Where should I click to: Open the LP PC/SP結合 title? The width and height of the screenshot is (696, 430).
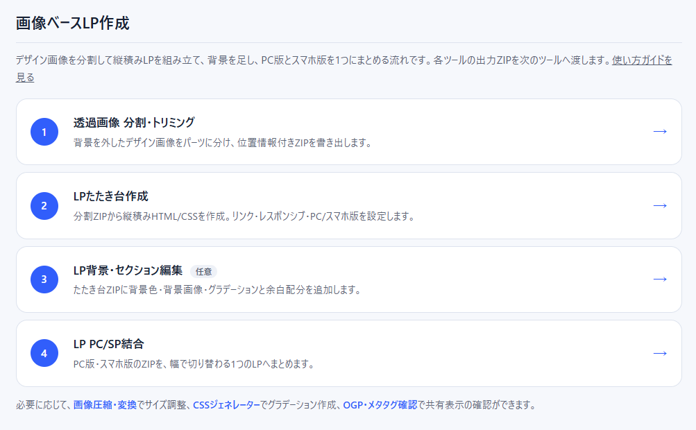point(109,344)
